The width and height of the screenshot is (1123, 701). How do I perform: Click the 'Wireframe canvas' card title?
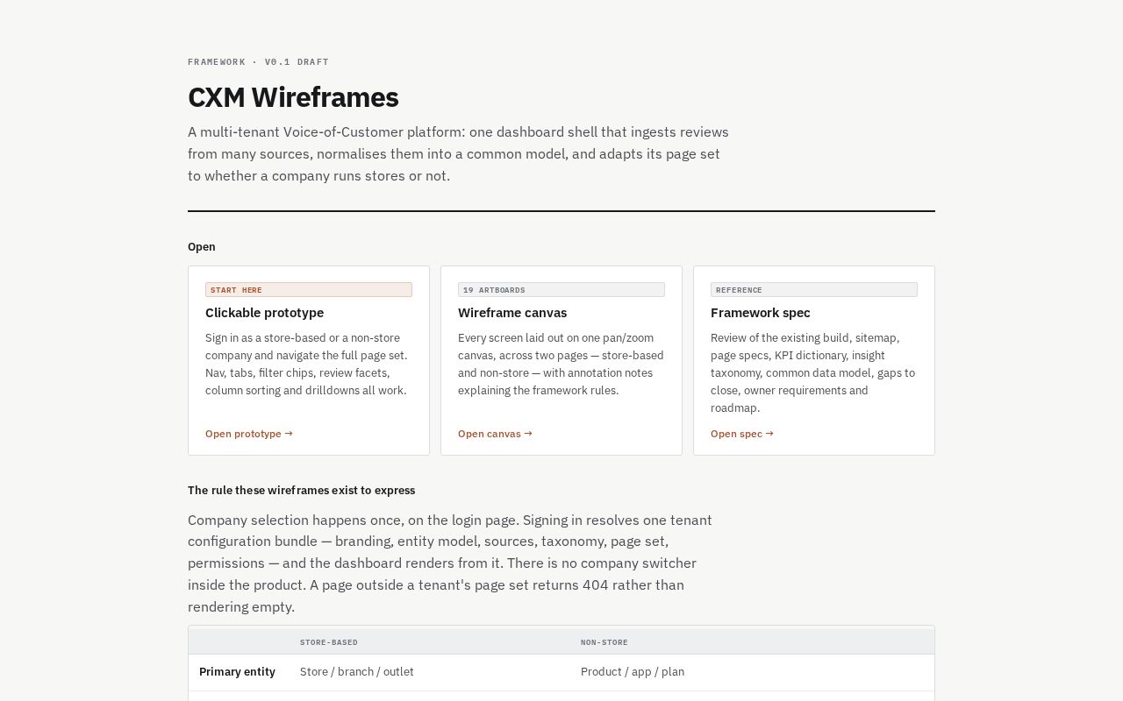point(512,313)
